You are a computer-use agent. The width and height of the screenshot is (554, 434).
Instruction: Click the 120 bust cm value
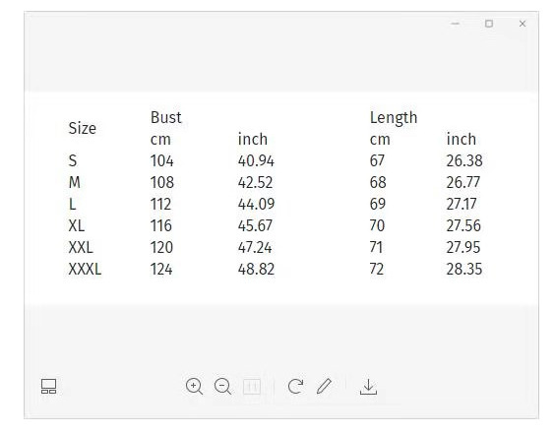[161, 247]
